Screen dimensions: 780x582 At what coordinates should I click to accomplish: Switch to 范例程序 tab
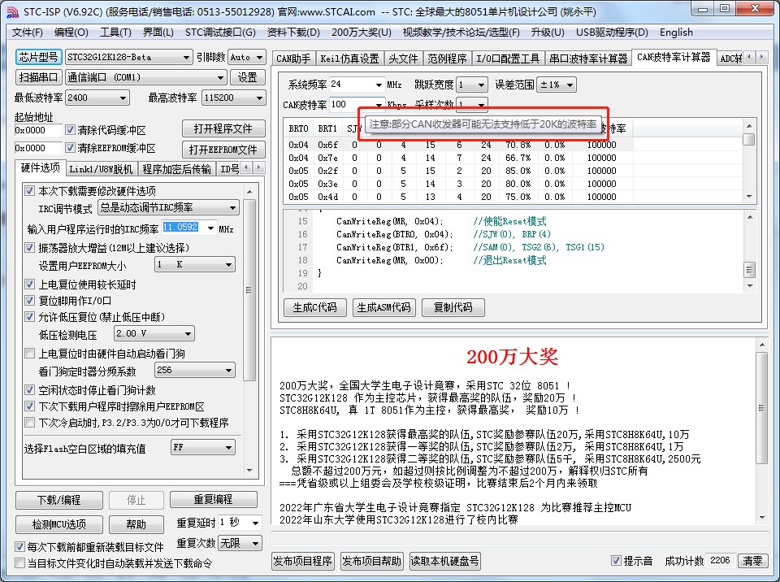tap(447, 59)
